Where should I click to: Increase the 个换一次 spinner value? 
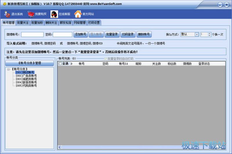(209, 33)
